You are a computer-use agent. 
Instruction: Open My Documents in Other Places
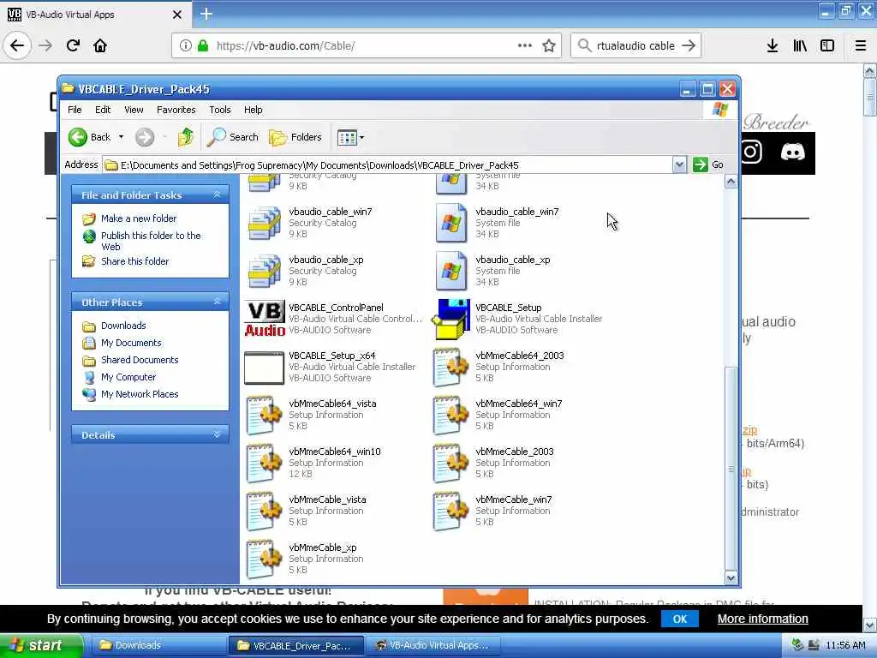tap(131, 343)
